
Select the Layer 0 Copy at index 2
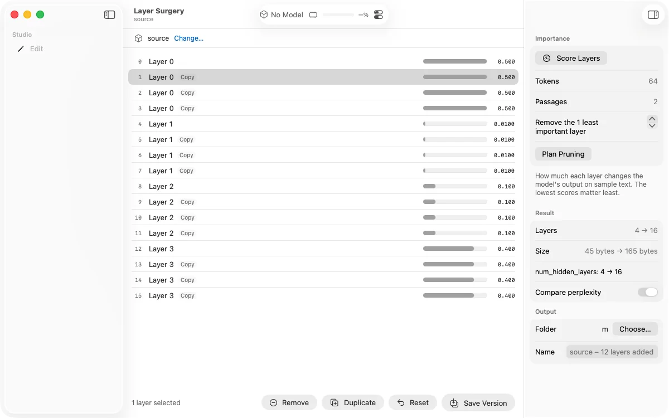(323, 93)
